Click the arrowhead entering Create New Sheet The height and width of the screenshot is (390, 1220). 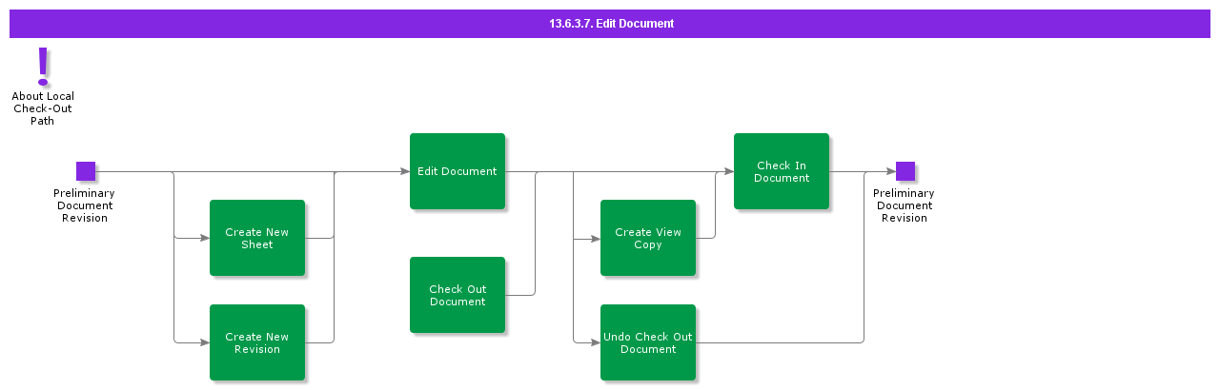pyautogui.click(x=204, y=238)
